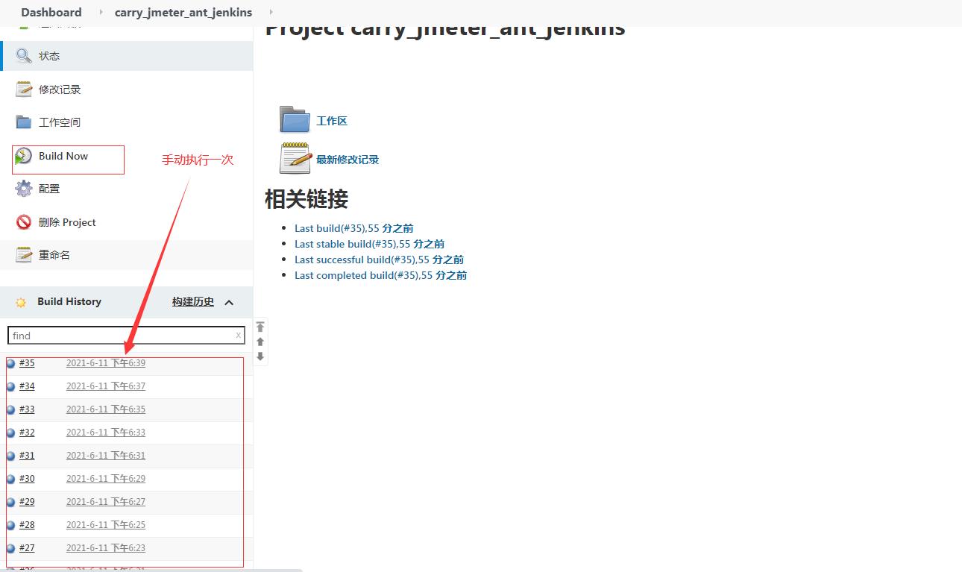Open build #27 link
Screen dimensions: 962x572
27,548
